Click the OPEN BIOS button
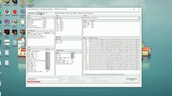172x96 pixels. pos(31,13)
